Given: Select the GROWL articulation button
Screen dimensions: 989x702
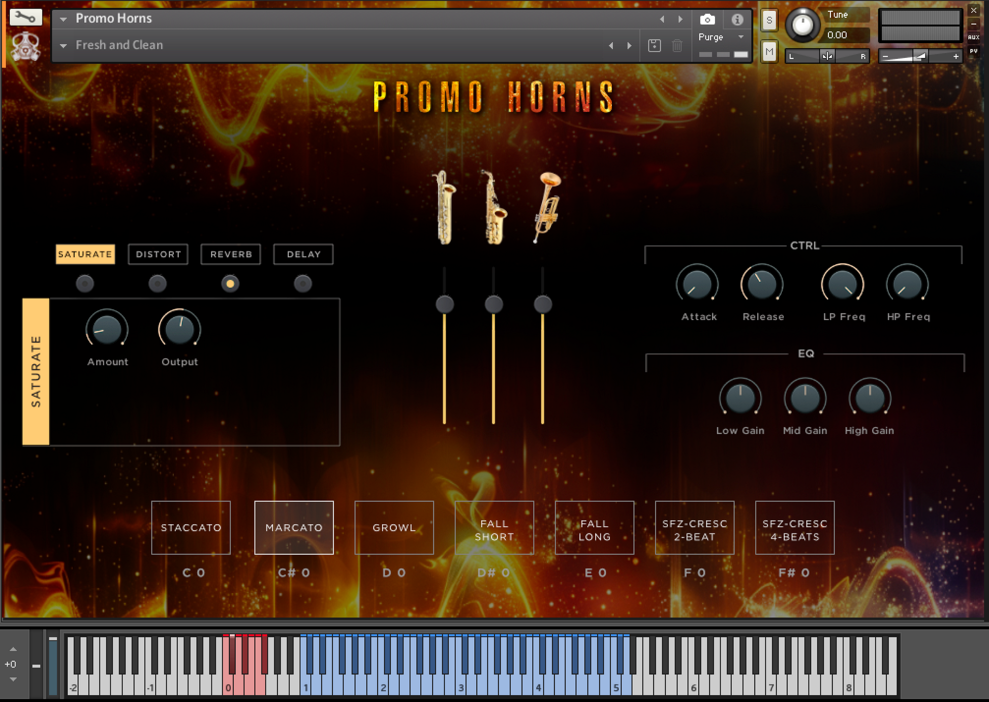Looking at the screenshot, I should pos(394,527).
